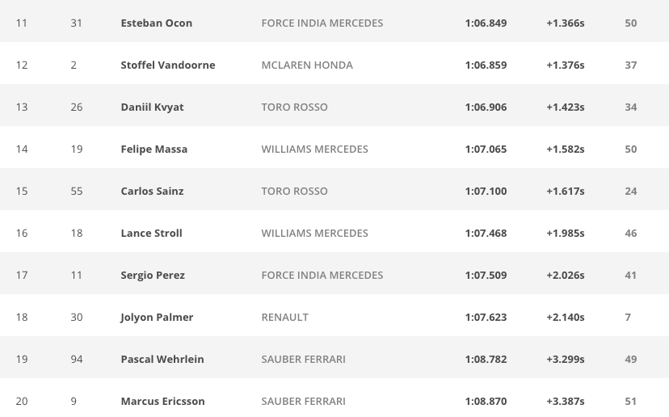
Task: Click driver name Esteban Ocon
Action: (x=156, y=23)
